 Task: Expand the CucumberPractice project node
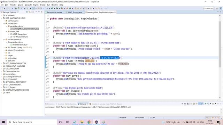click(2, 72)
